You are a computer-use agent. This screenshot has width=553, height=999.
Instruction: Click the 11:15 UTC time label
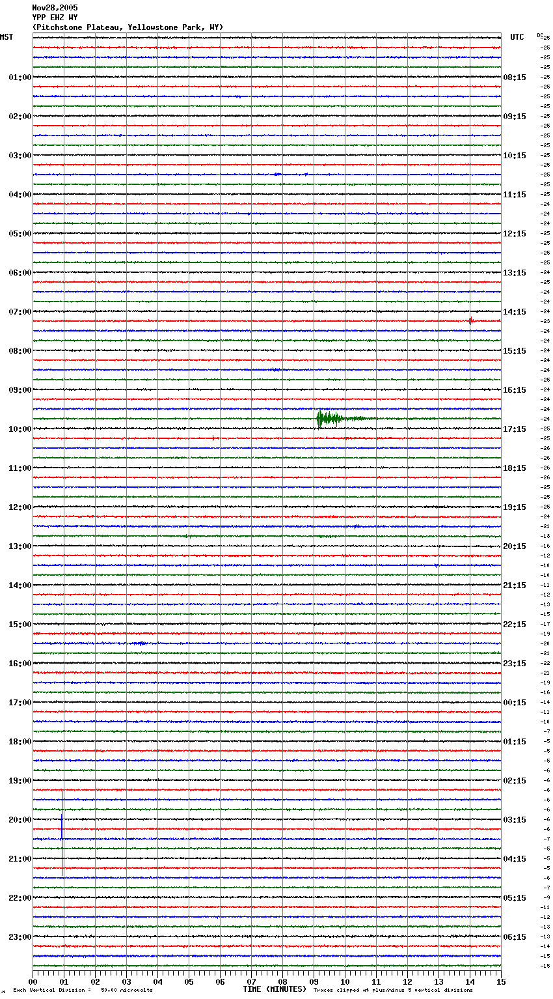515,195
